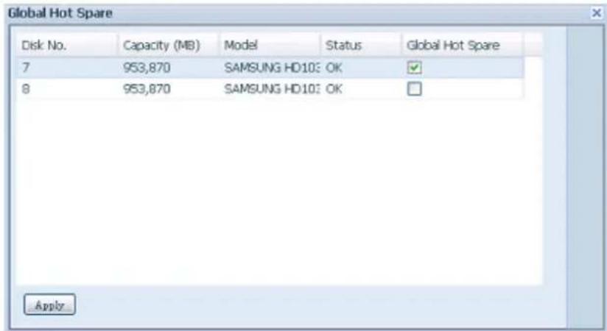
Task: Click the SAMSUNG model cell in disk 8 row
Action: click(x=270, y=89)
